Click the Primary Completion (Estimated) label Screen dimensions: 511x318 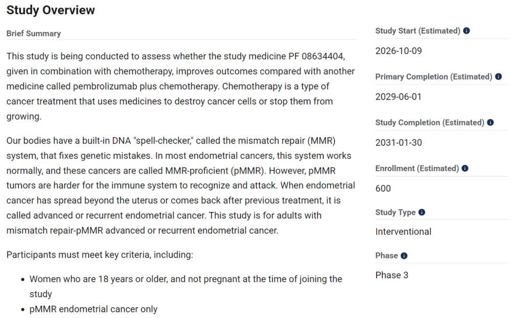coord(434,77)
